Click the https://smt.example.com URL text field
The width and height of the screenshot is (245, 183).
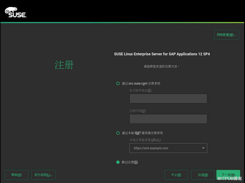[x=164, y=148]
